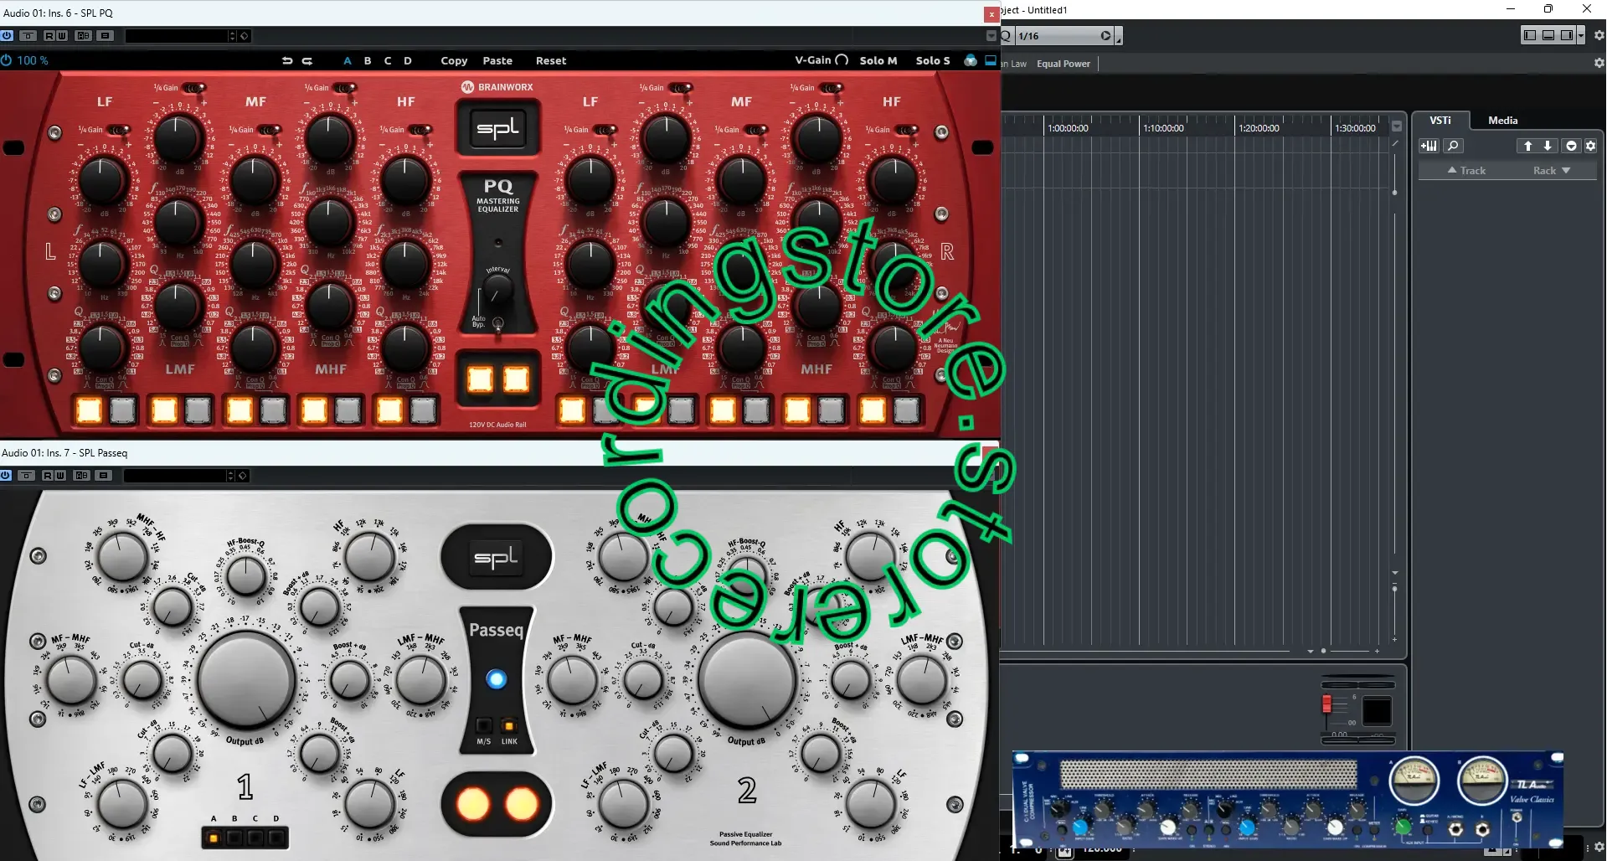Screen dimensions: 1607x861
Task: Toggle left power button in SPL PQ center
Action: tap(481, 379)
